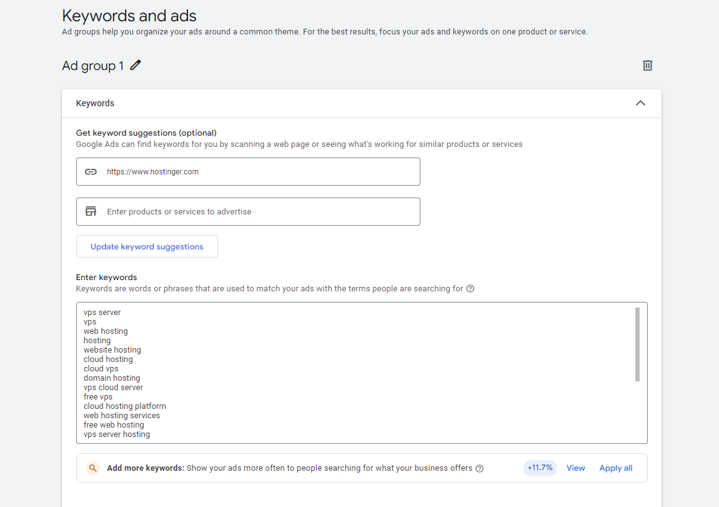Click the hostinger.com URL input field
Image resolution: width=719 pixels, height=507 pixels.
256,172
